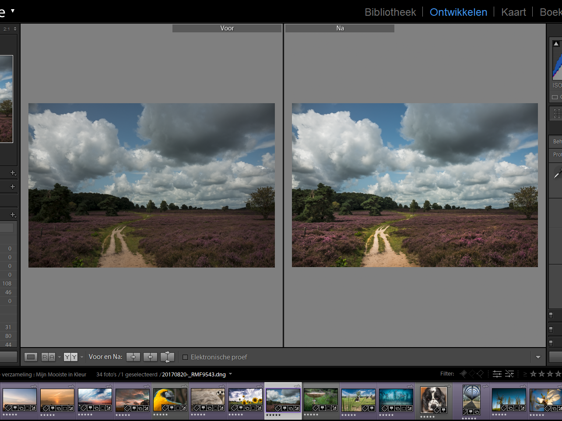Image resolution: width=562 pixels, height=421 pixels.
Task: Open filename 20170820-_RMF9543.dng dropdown
Action: tap(231, 374)
